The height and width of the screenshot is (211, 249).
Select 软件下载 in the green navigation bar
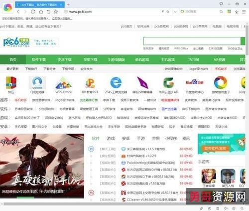click(39, 59)
